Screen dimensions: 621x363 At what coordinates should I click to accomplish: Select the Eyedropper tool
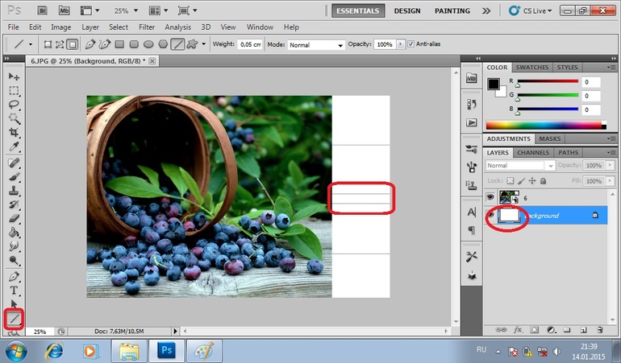click(14, 146)
